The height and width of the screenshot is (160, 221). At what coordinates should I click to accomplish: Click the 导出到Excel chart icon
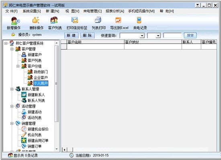pos(118,20)
